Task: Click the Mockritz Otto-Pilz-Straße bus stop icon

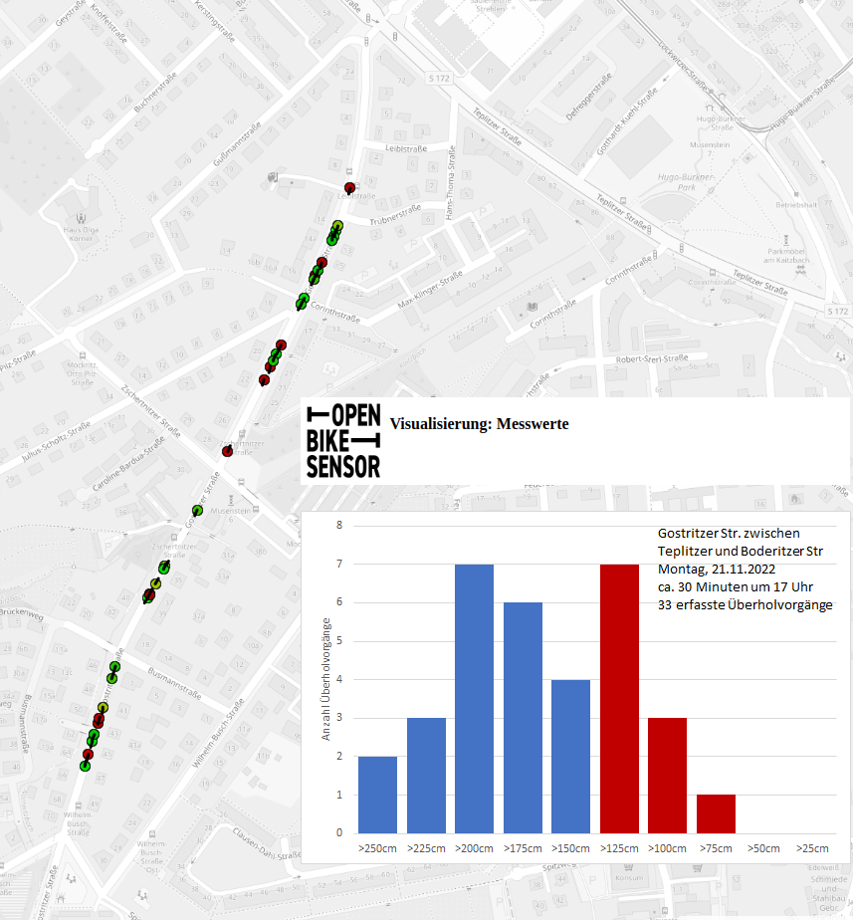Action: [82, 353]
